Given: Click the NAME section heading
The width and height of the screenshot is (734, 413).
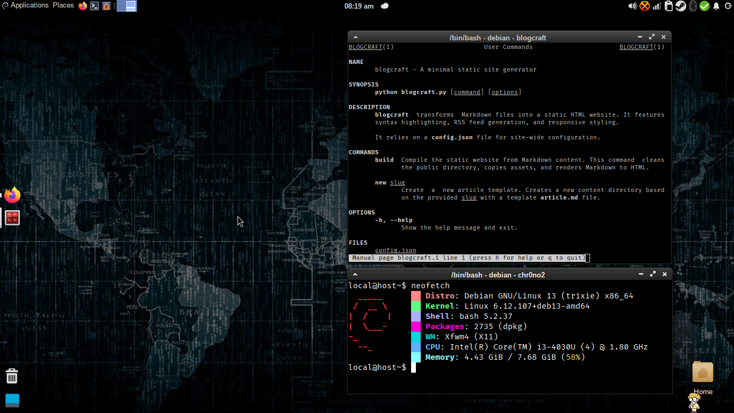Looking at the screenshot, I should pyautogui.click(x=356, y=62).
